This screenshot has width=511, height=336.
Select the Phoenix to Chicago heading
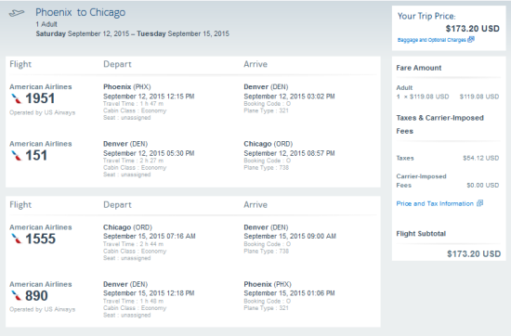pos(81,12)
